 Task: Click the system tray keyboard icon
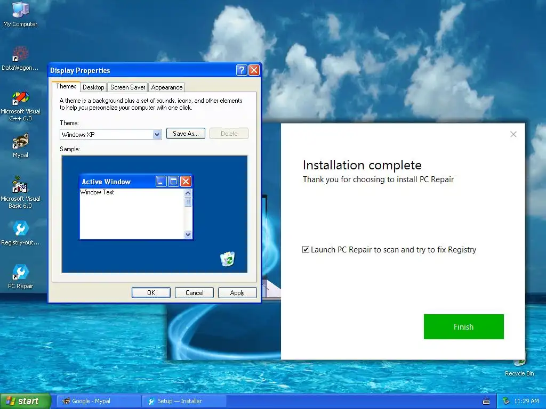pos(486,402)
